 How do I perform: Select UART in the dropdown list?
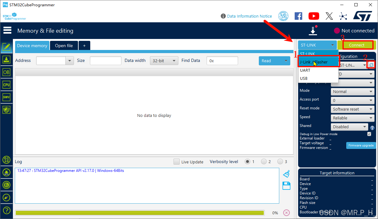pyautogui.click(x=318, y=70)
